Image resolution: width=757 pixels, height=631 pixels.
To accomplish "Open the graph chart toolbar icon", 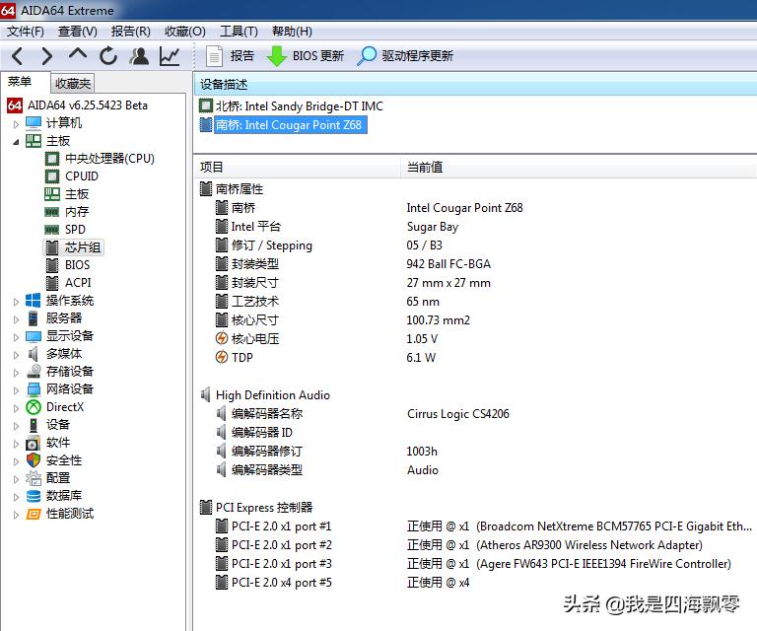I will tap(170, 56).
